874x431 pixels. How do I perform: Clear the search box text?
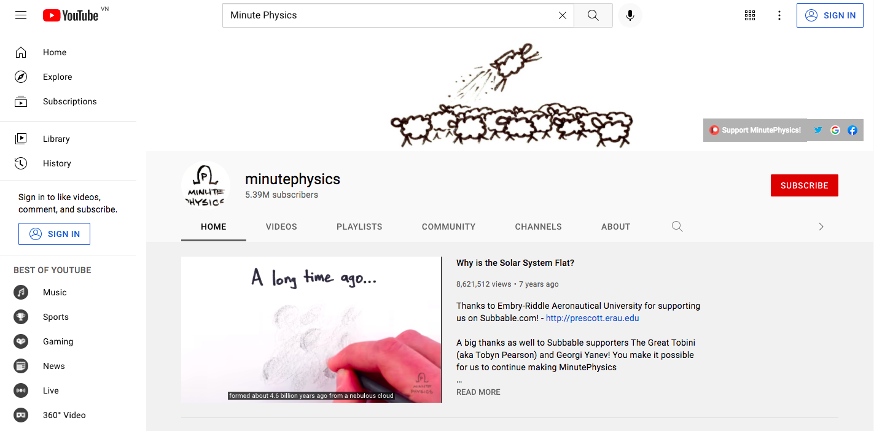(562, 15)
